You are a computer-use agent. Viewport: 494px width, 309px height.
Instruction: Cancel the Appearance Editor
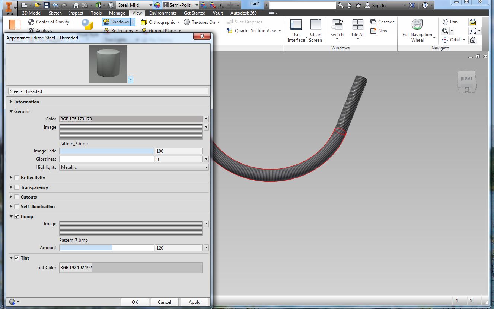165,302
